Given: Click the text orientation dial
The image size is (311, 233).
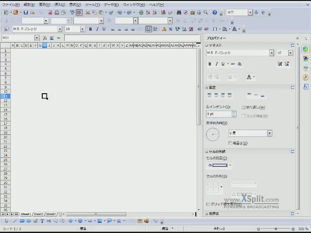Looking at the screenshot, I should click(x=213, y=134).
